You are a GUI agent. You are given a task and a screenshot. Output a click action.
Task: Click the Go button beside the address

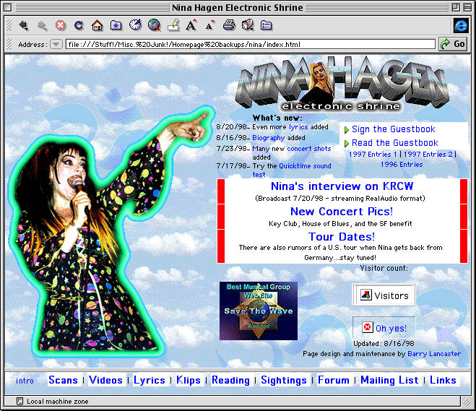453,44
